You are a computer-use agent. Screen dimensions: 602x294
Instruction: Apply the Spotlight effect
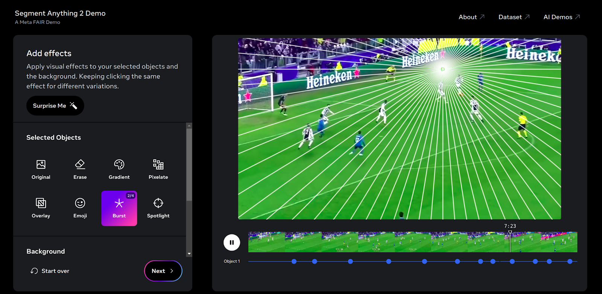point(158,208)
